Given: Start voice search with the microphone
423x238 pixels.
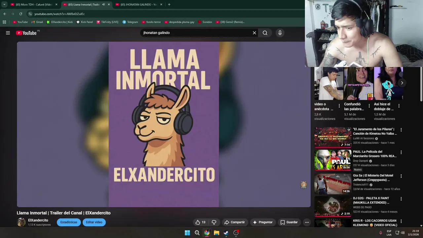Looking at the screenshot, I should coord(280,33).
